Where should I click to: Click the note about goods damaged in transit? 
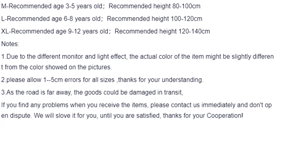[x=92, y=92]
